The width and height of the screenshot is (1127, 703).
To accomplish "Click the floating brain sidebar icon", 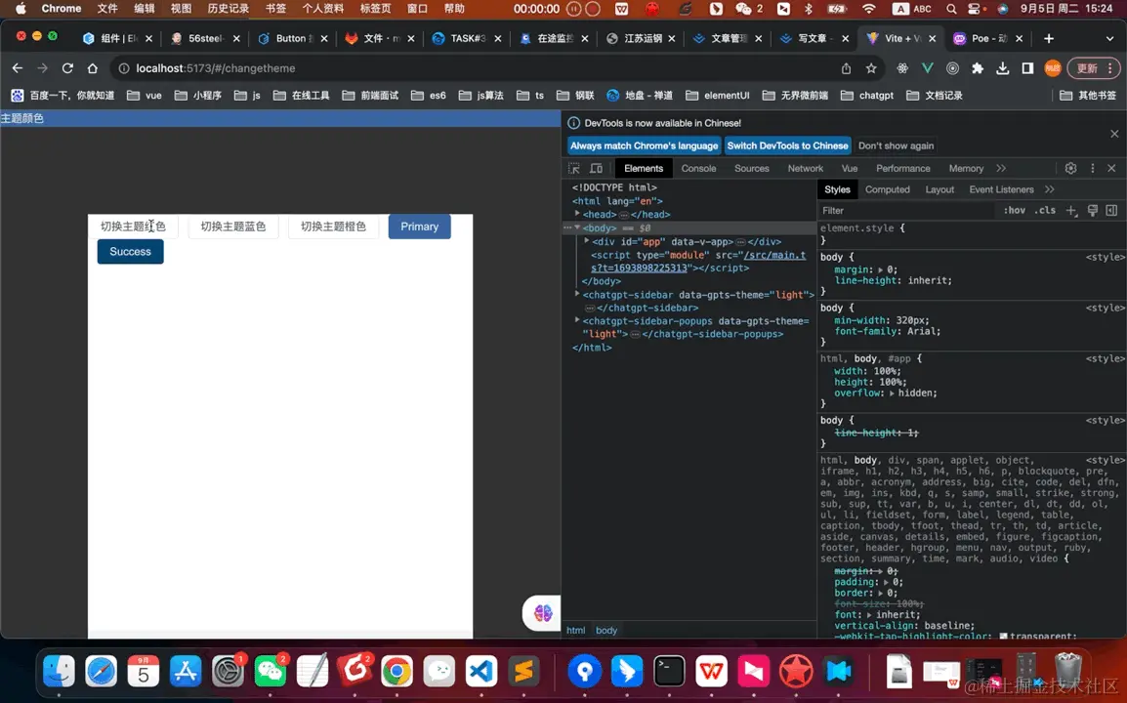I will [543, 613].
